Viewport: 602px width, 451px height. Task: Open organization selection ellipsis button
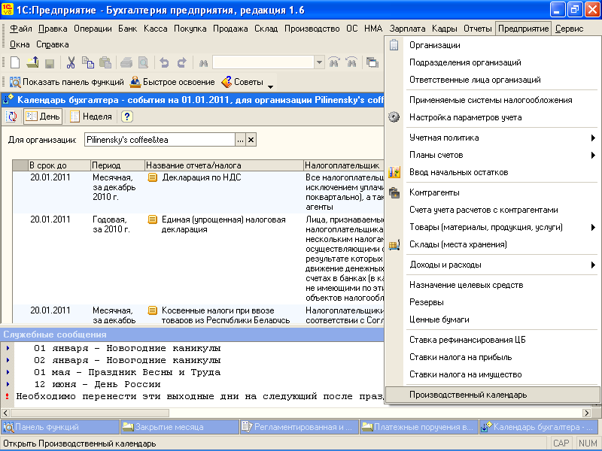[240, 140]
